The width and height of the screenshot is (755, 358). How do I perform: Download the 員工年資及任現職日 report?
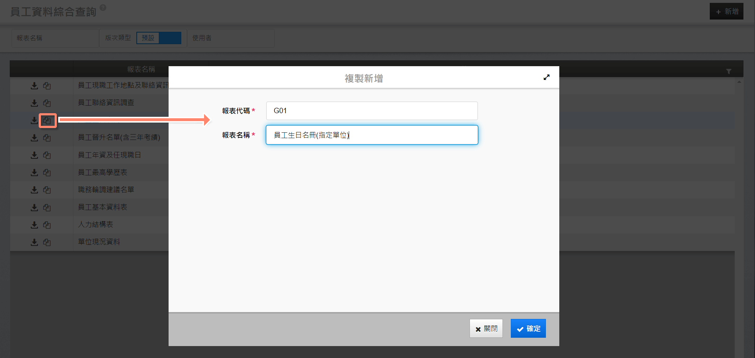point(34,155)
